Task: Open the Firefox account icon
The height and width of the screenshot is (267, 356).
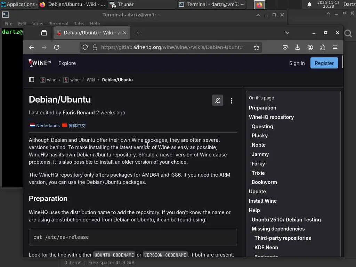Action: pos(310,47)
